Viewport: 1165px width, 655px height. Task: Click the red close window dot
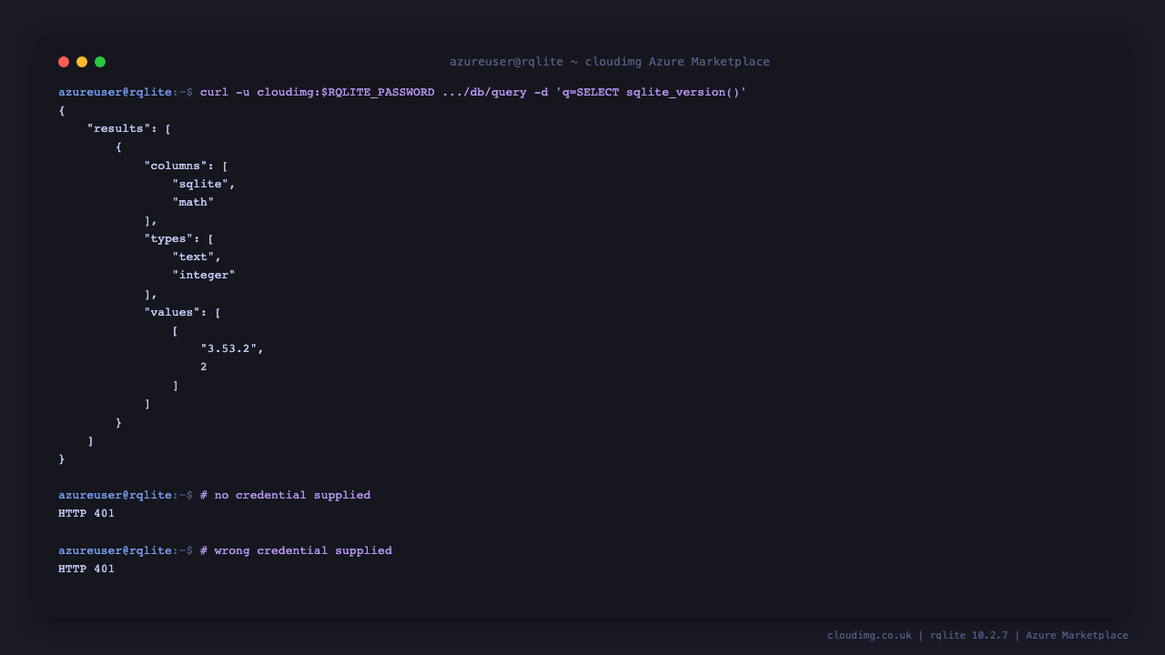64,62
